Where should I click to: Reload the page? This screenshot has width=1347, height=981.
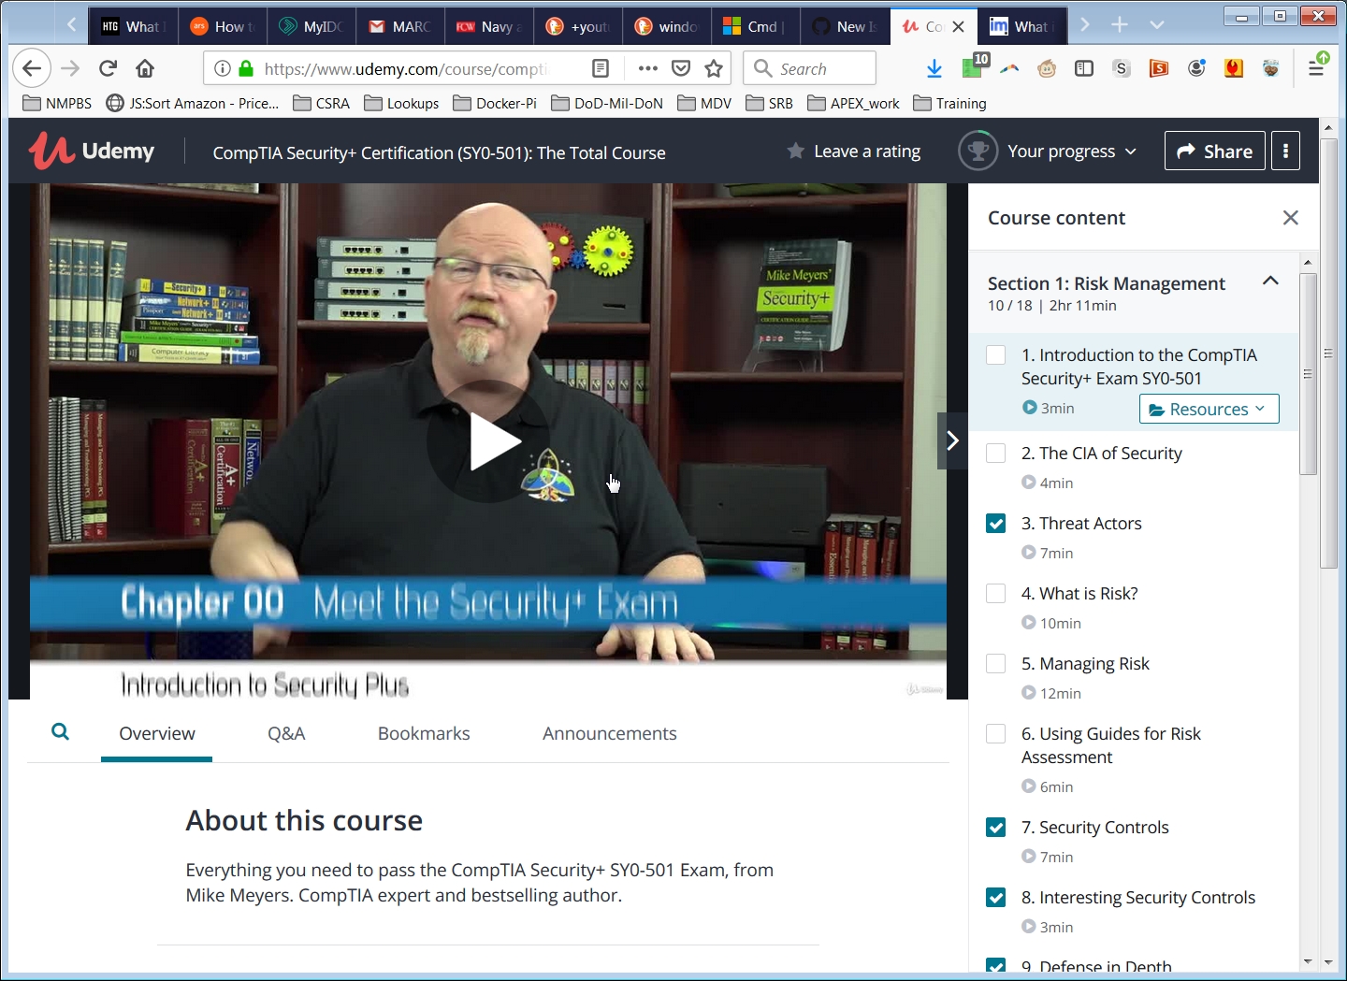click(x=108, y=68)
